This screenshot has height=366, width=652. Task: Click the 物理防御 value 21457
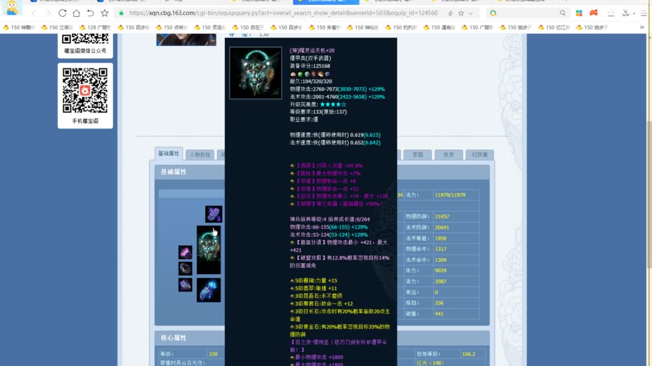click(x=442, y=217)
